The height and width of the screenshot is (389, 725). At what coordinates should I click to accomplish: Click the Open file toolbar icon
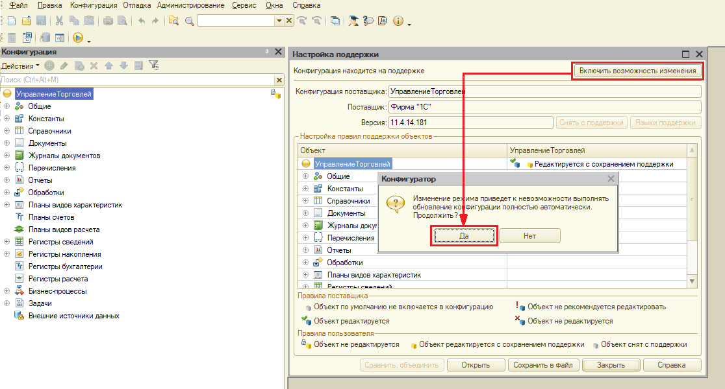tap(27, 21)
